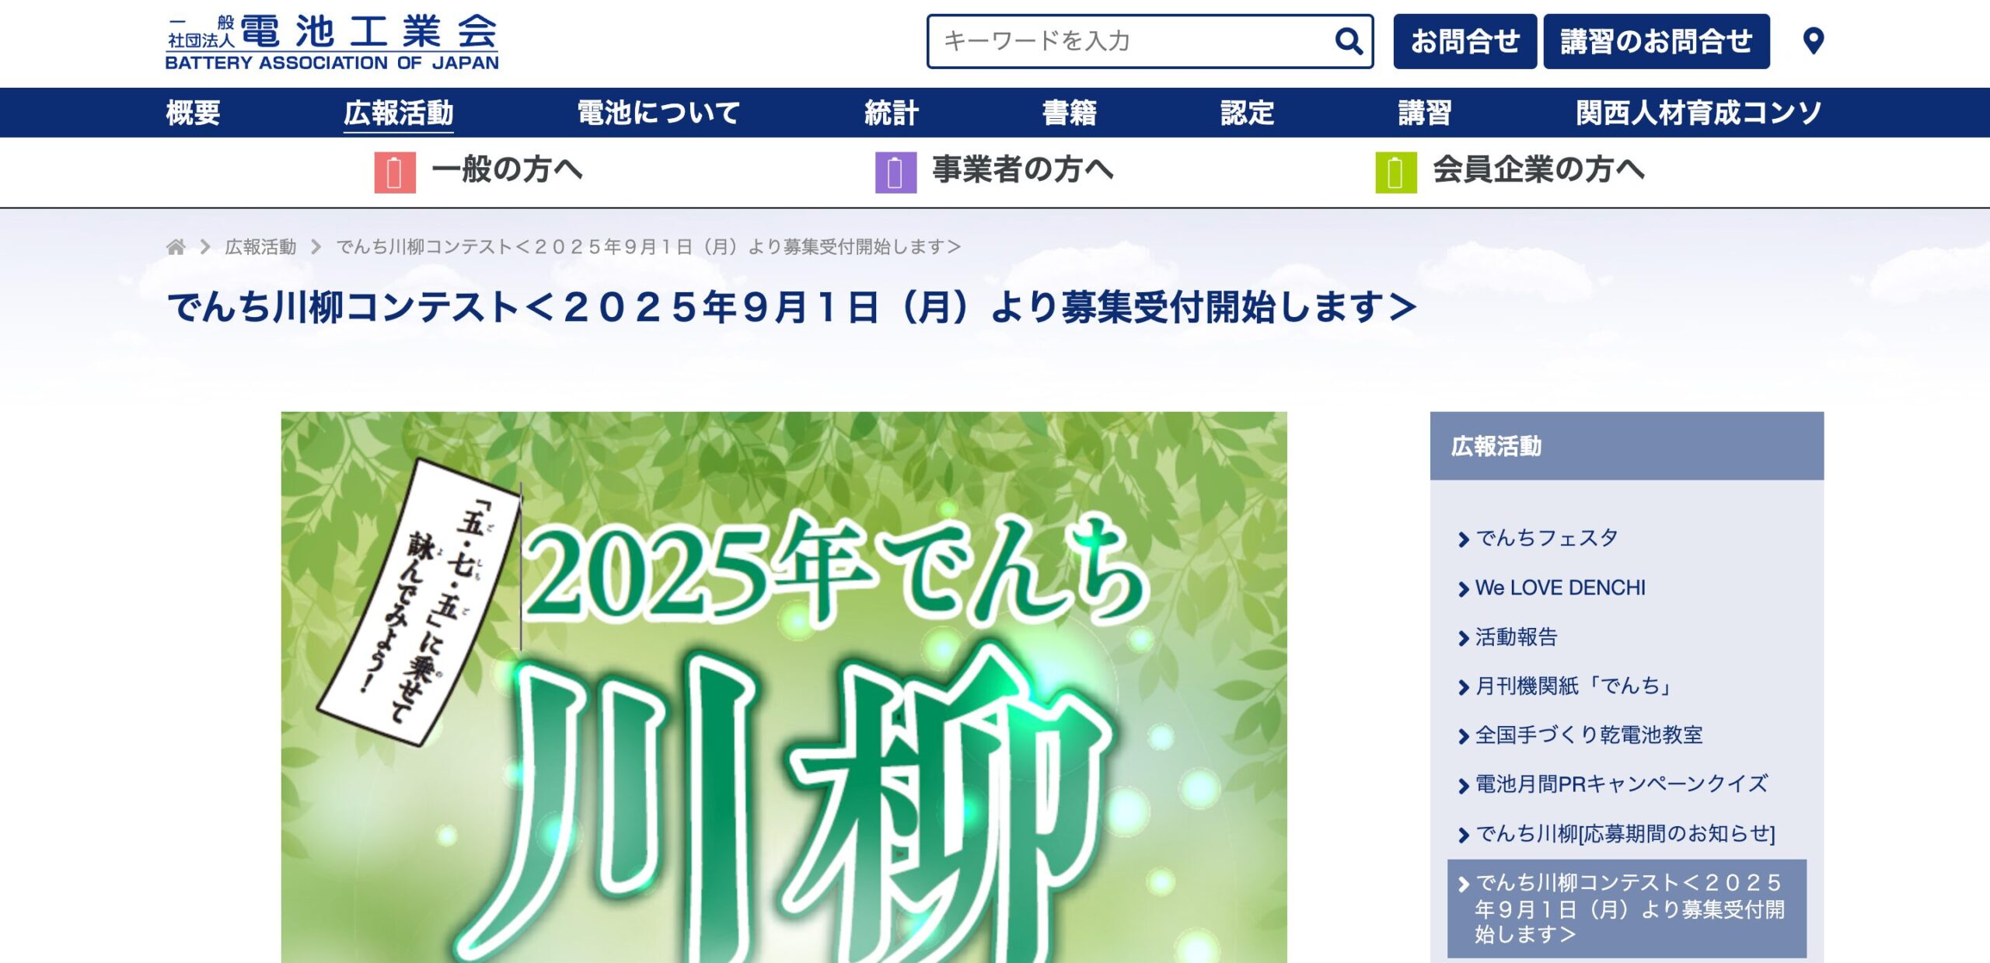Click the map pin location icon
The width and height of the screenshot is (1990, 963).
1813,41
